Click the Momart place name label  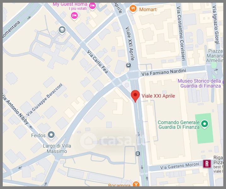click(x=148, y=9)
